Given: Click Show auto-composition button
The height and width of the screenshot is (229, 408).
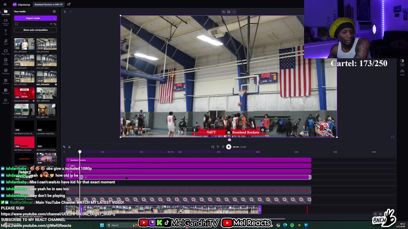Looking at the screenshot, I should (x=35, y=30).
